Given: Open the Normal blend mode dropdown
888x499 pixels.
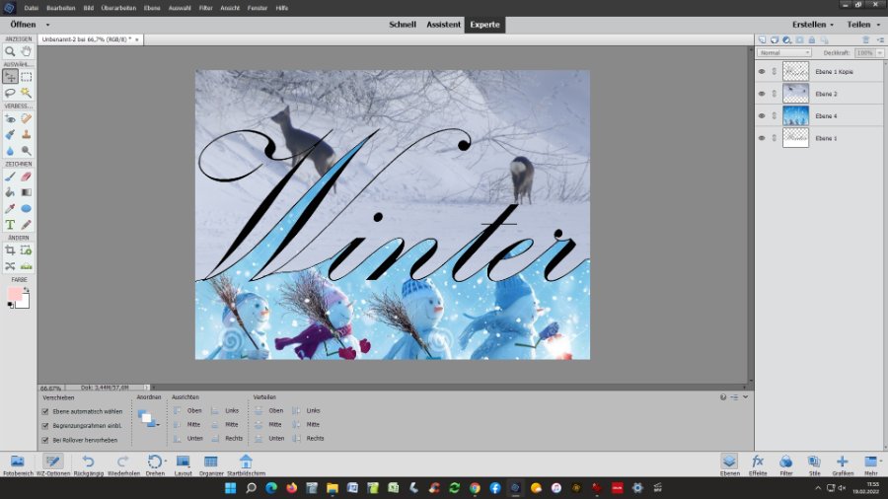Looking at the screenshot, I should click(784, 52).
